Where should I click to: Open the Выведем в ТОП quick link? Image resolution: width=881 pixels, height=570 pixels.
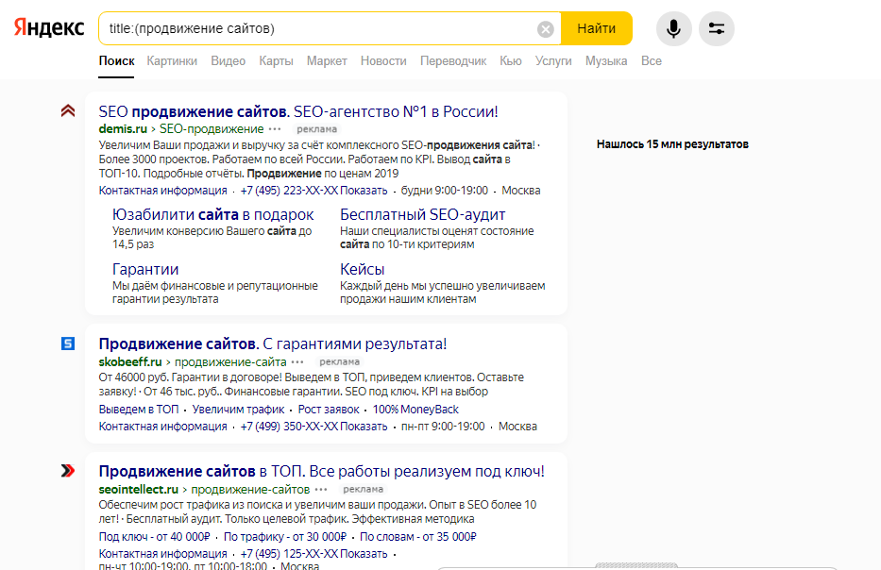pos(139,410)
